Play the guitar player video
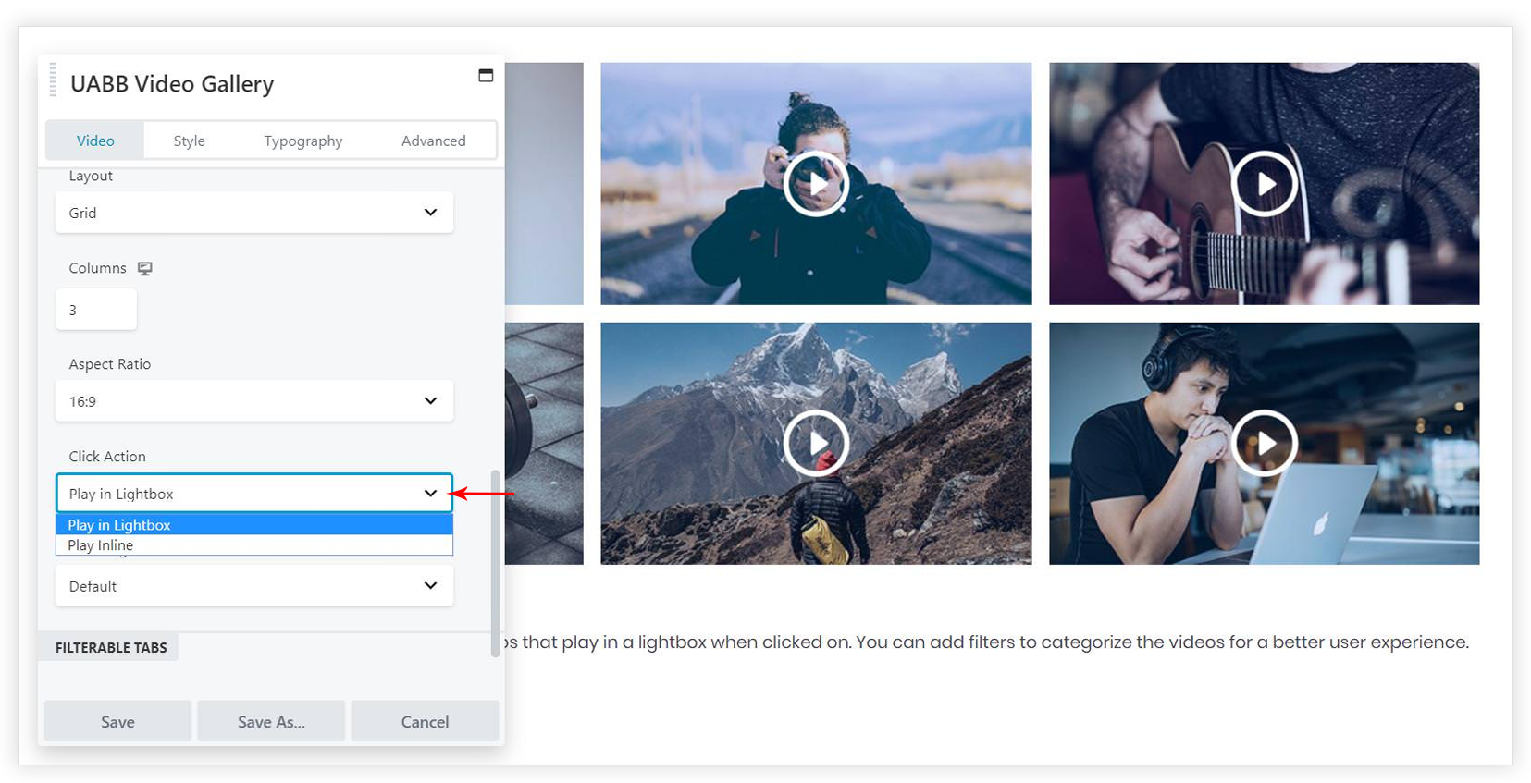Viewport: 1531px width, 783px height. (1264, 184)
